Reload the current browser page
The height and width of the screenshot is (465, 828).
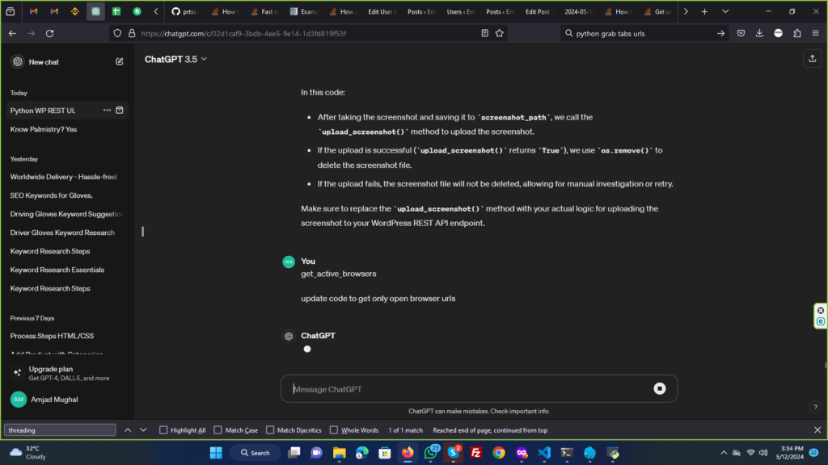click(x=50, y=33)
